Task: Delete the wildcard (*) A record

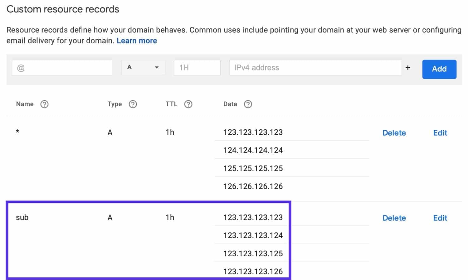Action: 394,133
